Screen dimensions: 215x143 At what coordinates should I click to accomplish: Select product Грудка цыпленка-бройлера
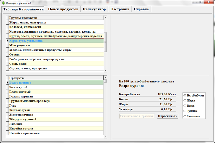pyautogui.click(x=56, y=101)
